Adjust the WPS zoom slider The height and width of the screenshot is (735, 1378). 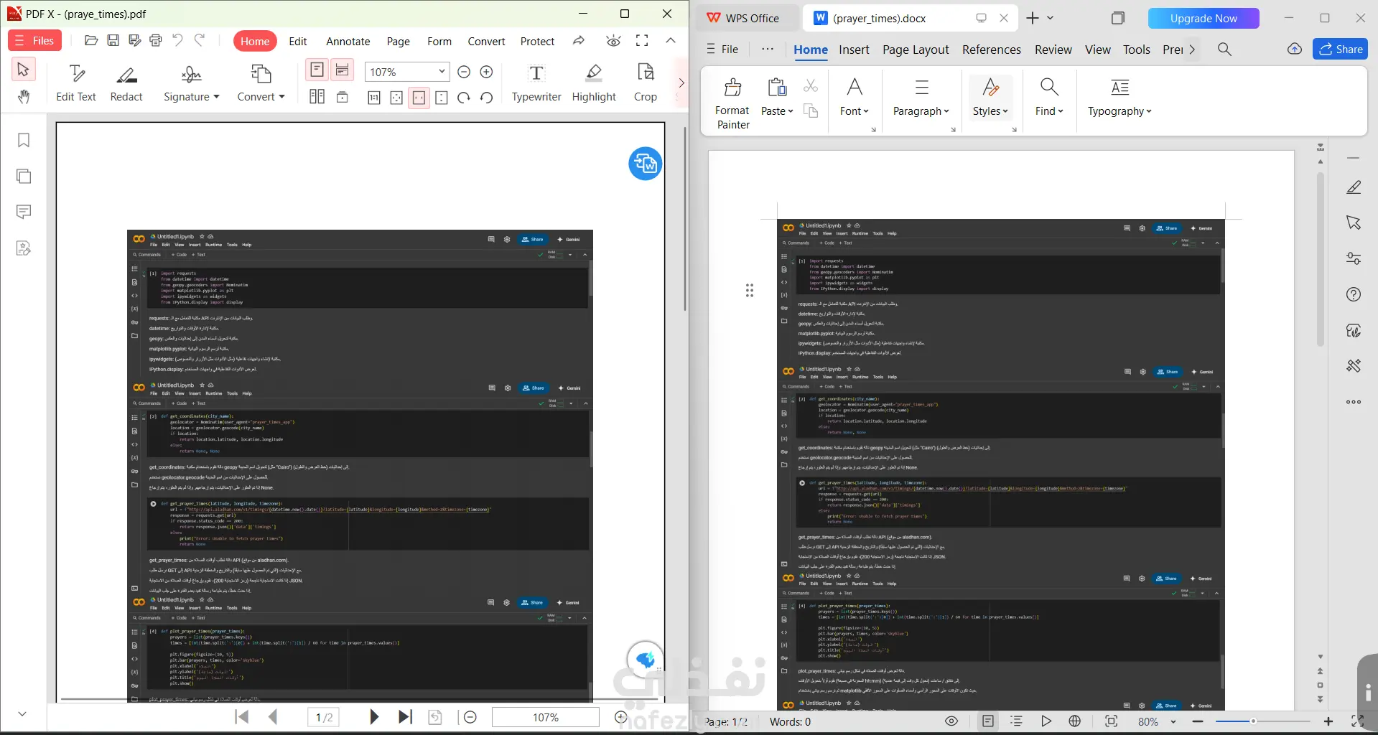pyautogui.click(x=1253, y=721)
